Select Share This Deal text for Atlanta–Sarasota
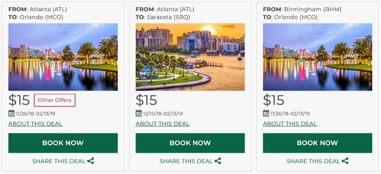This screenshot has height=174, width=381. point(186,161)
